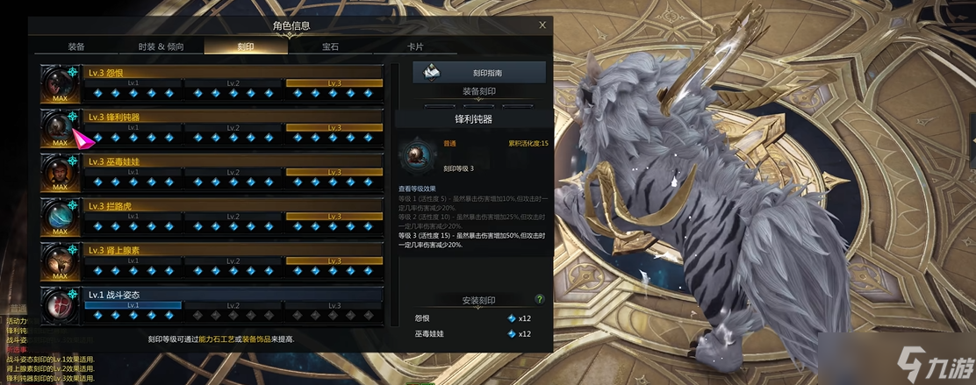Switch to the 宝石 tab
This screenshot has height=385, width=976.
331,46
